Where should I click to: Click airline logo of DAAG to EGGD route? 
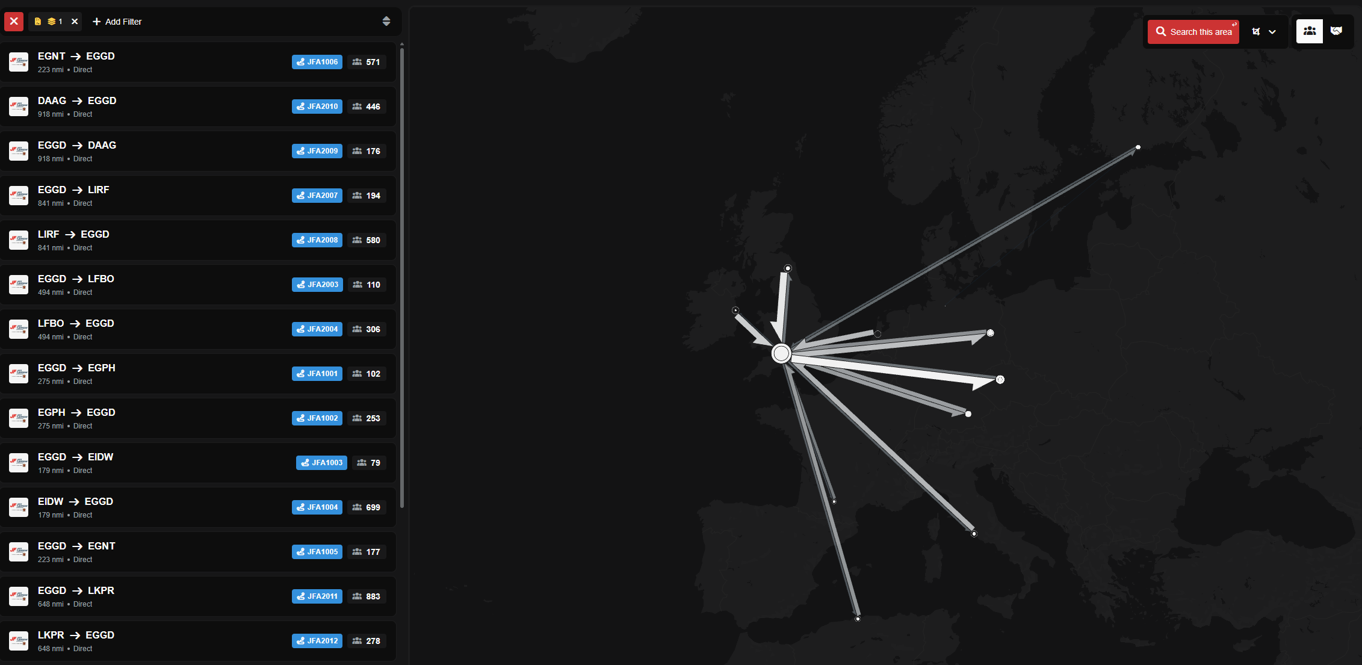[x=19, y=107]
